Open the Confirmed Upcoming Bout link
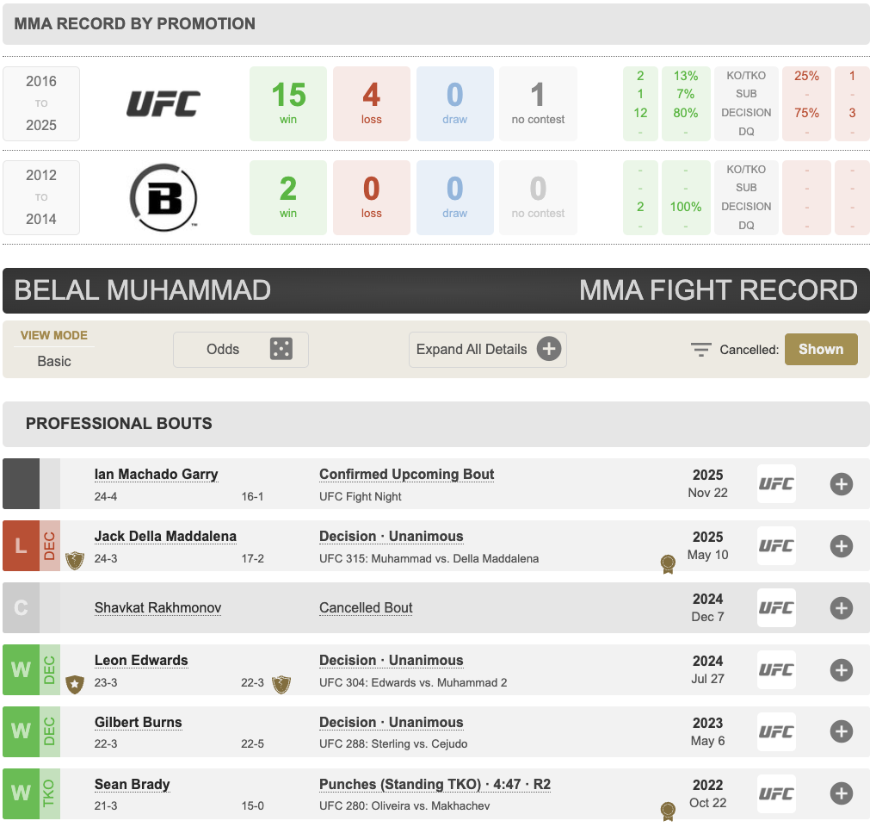The height and width of the screenshot is (827, 876). point(407,475)
